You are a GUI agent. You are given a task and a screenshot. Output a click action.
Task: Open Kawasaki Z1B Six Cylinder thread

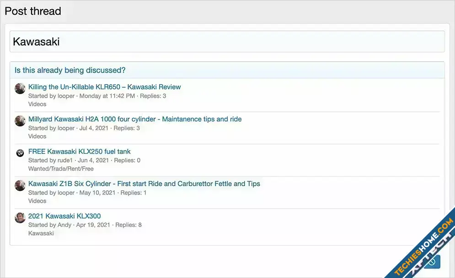144,184
